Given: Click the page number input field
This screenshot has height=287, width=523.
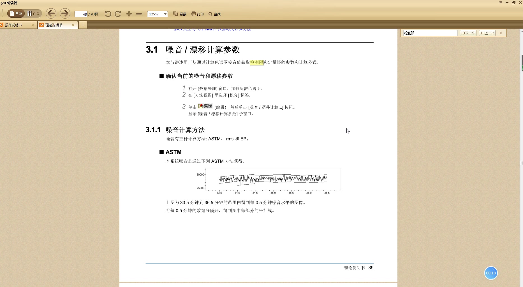Looking at the screenshot, I should (x=81, y=14).
